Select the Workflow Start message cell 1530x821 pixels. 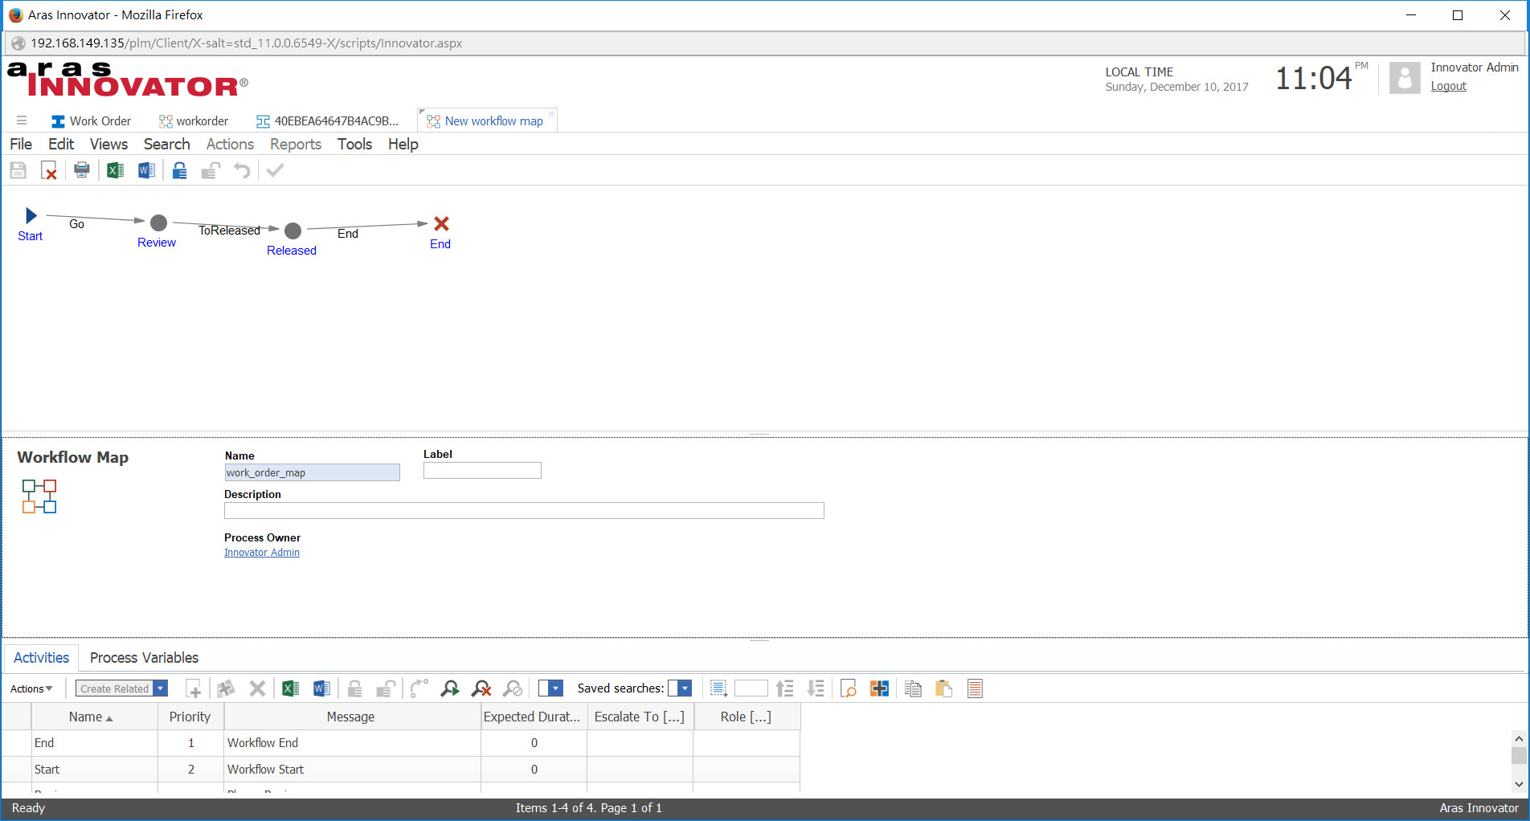[x=351, y=770]
